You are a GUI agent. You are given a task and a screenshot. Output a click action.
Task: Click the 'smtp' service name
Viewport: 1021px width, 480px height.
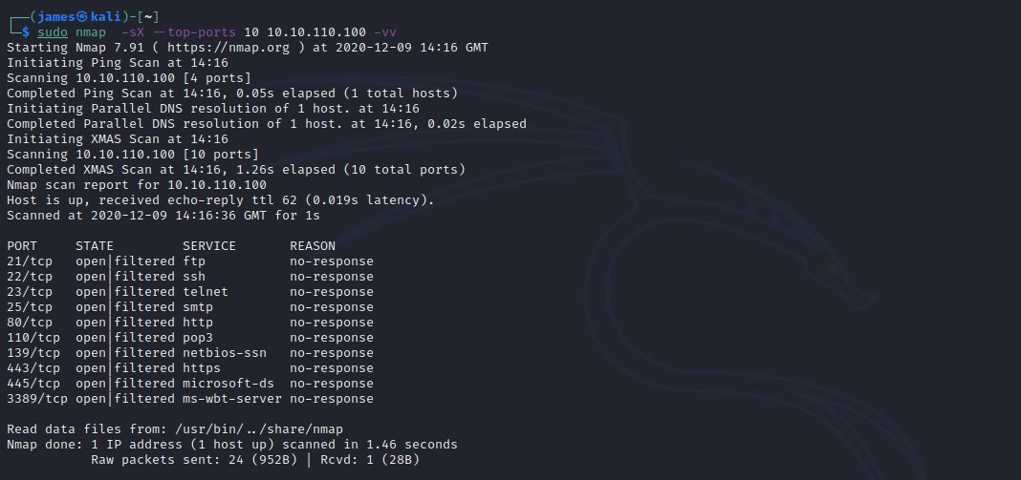198,307
